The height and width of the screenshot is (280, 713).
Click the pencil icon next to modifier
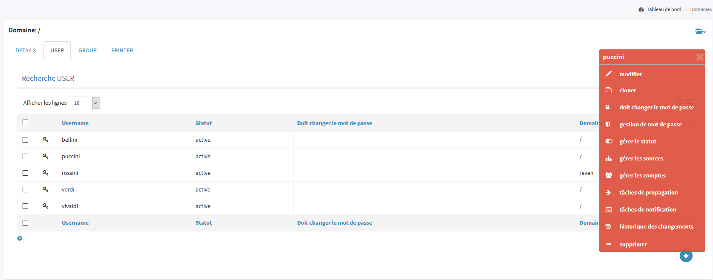(x=609, y=74)
